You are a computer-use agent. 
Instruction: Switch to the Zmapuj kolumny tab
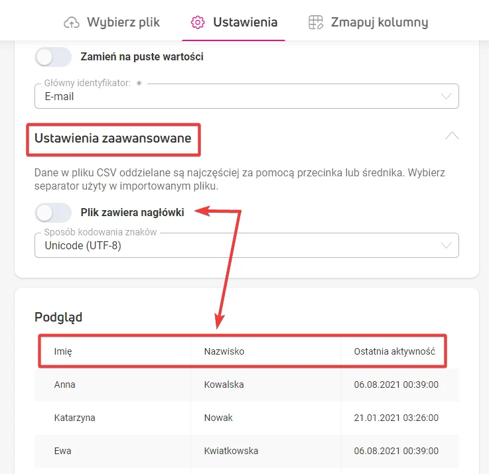[379, 23]
